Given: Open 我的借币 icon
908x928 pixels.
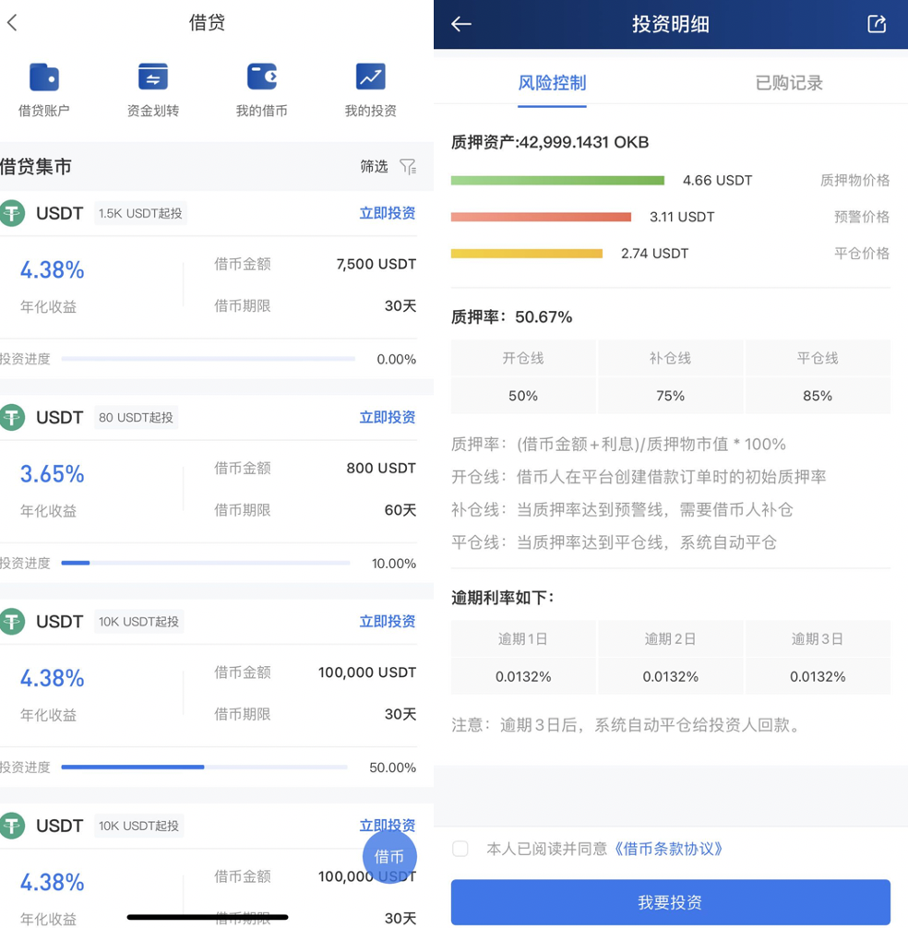Looking at the screenshot, I should pyautogui.click(x=261, y=77).
